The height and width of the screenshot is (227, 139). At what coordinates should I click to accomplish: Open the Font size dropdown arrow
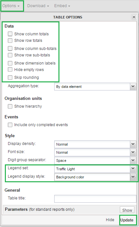tap(133, 152)
